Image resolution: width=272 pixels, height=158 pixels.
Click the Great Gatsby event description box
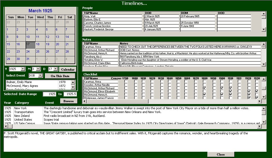pyautogui.click(x=135, y=141)
